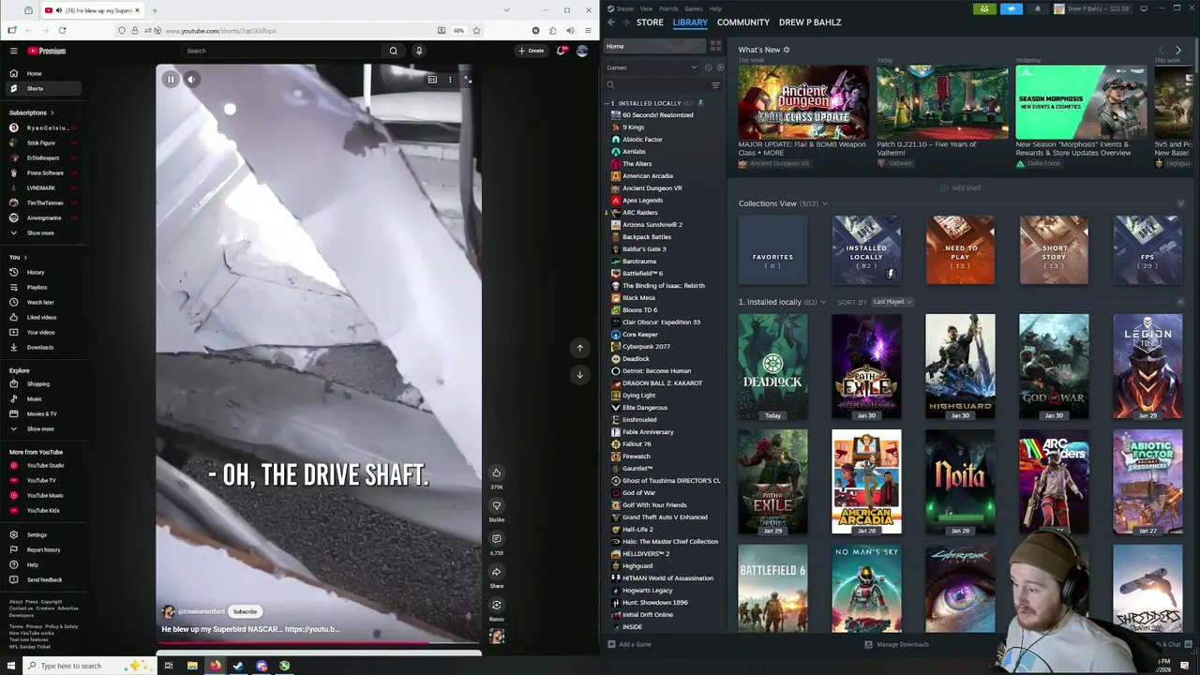Mute the tab via its speaker icon
The width and height of the screenshot is (1200, 675).
tap(58, 10)
